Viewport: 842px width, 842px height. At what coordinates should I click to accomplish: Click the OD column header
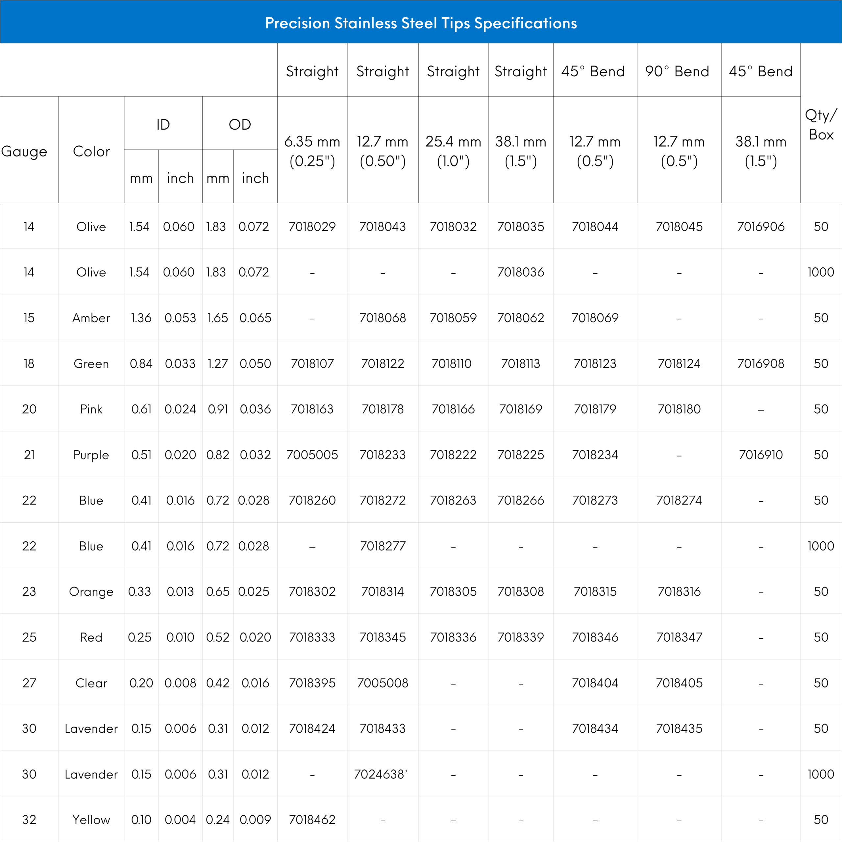pos(240,125)
